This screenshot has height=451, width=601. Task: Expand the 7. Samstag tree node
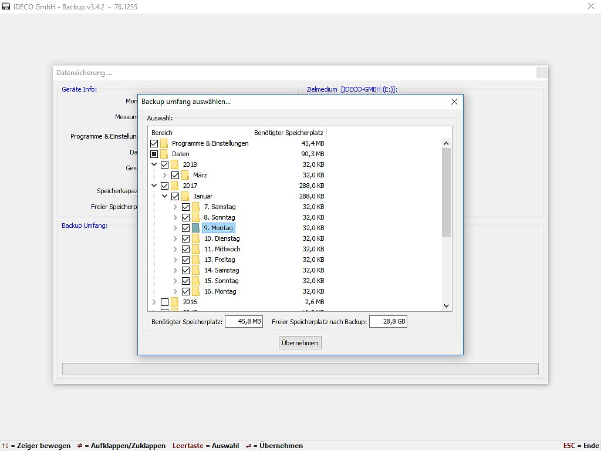175,207
